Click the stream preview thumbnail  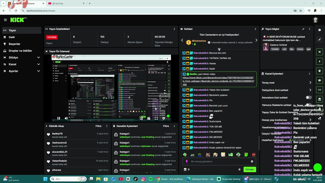111,88
